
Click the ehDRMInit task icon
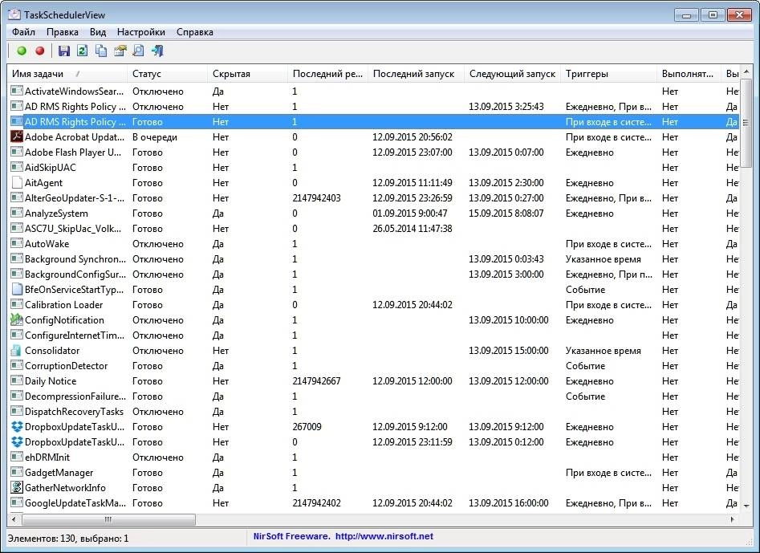tap(17, 457)
